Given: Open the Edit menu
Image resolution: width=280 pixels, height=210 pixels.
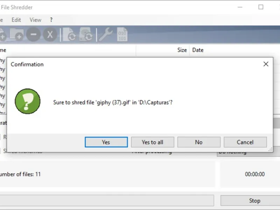Looking at the screenshot, I should (x=16, y=20).
